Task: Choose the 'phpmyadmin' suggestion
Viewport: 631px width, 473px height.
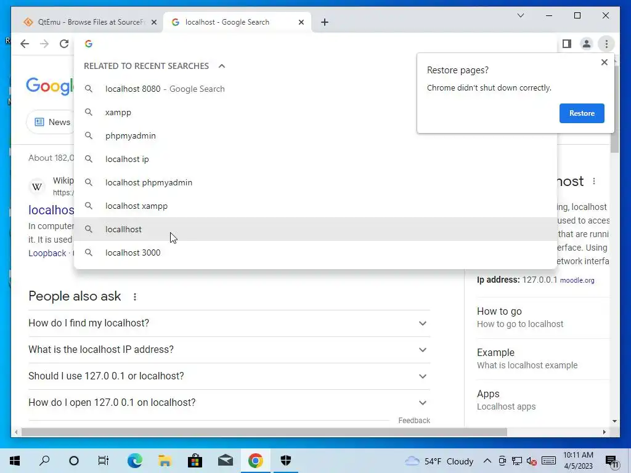Action: coord(315,135)
